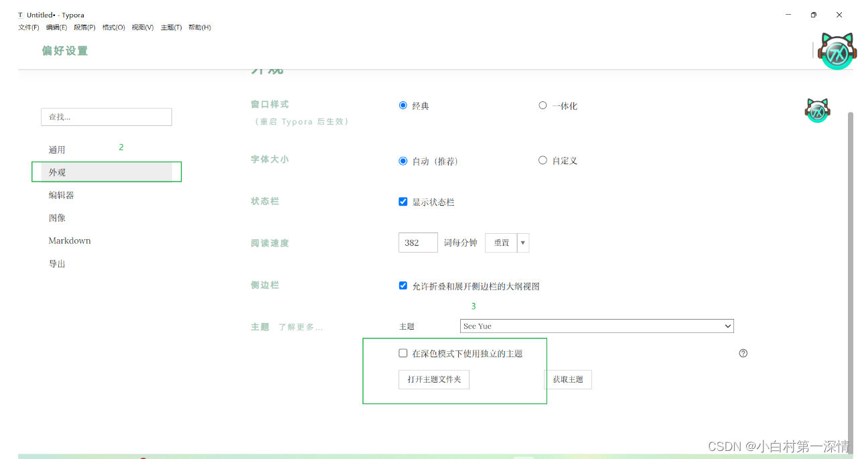The image size is (860, 459).
Task: Click the 获取主题 button
Action: click(568, 379)
